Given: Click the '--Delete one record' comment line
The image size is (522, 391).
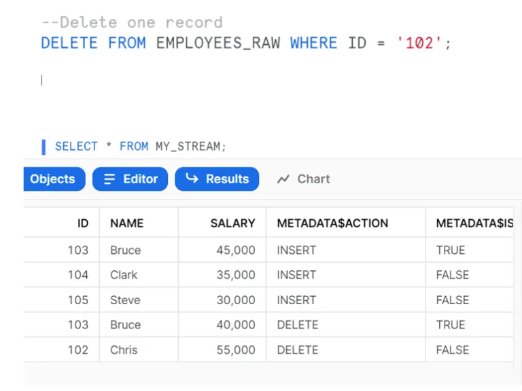Looking at the screenshot, I should tap(132, 22).
